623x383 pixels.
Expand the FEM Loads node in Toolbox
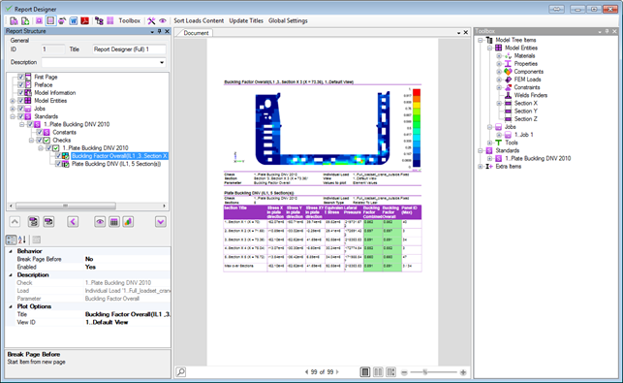click(x=499, y=80)
